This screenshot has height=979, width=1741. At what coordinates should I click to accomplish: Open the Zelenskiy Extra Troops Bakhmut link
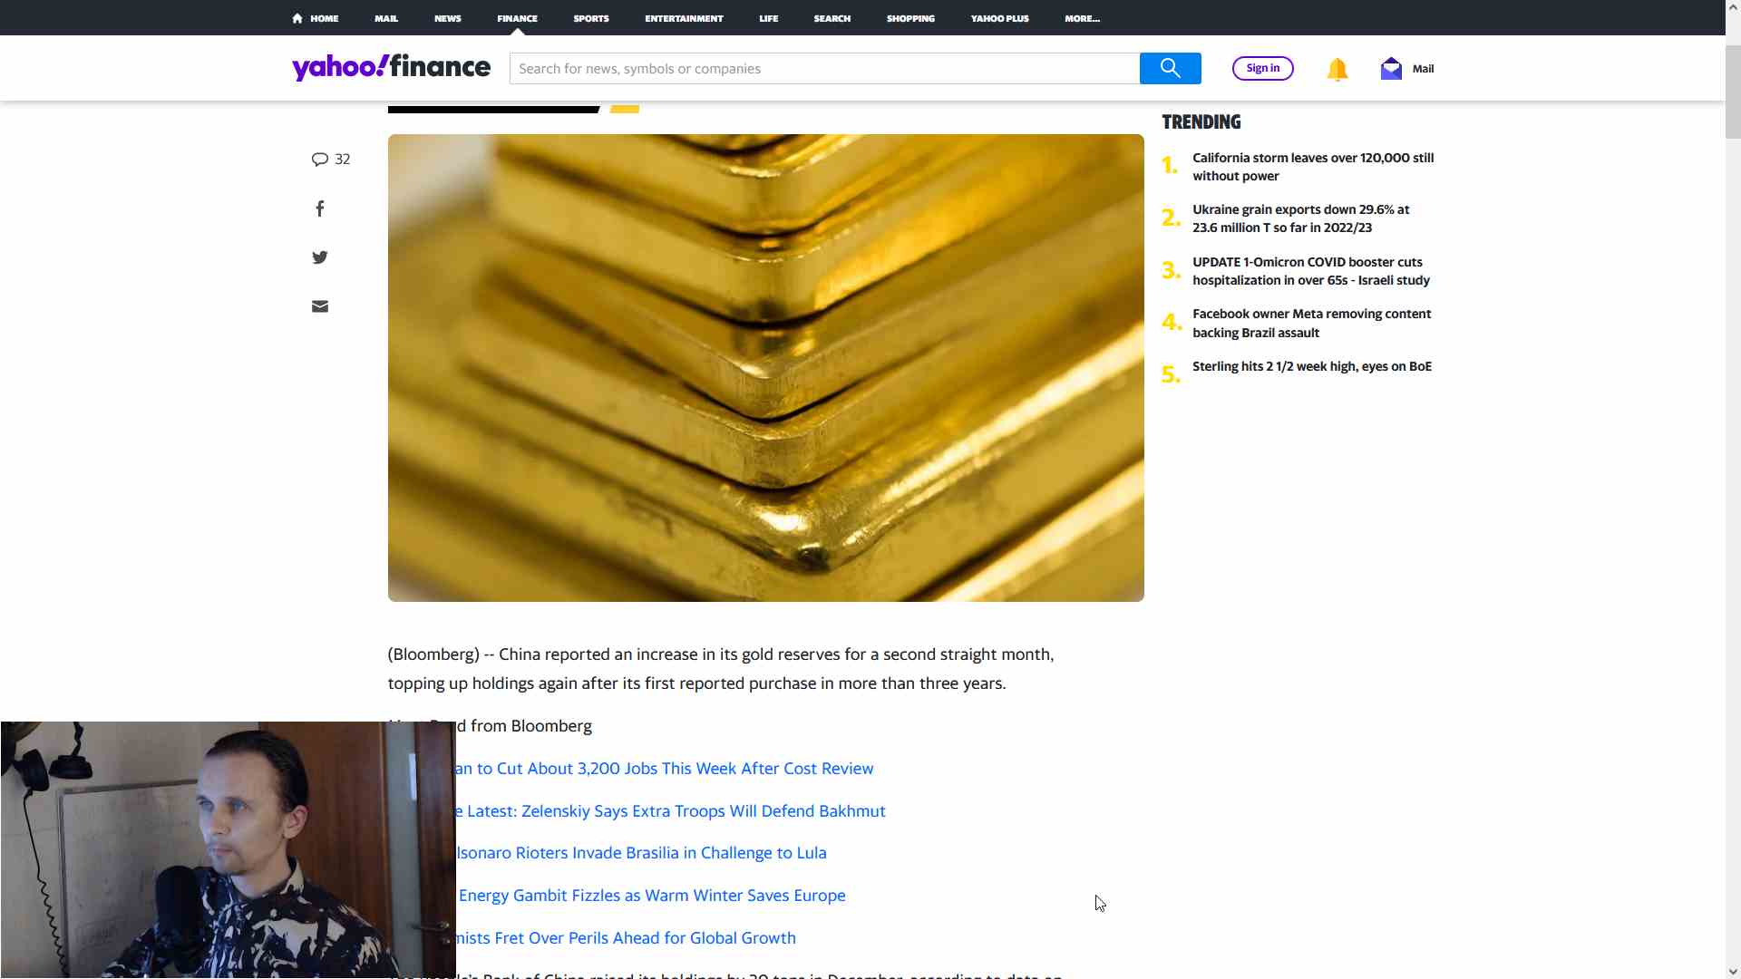[x=676, y=811]
